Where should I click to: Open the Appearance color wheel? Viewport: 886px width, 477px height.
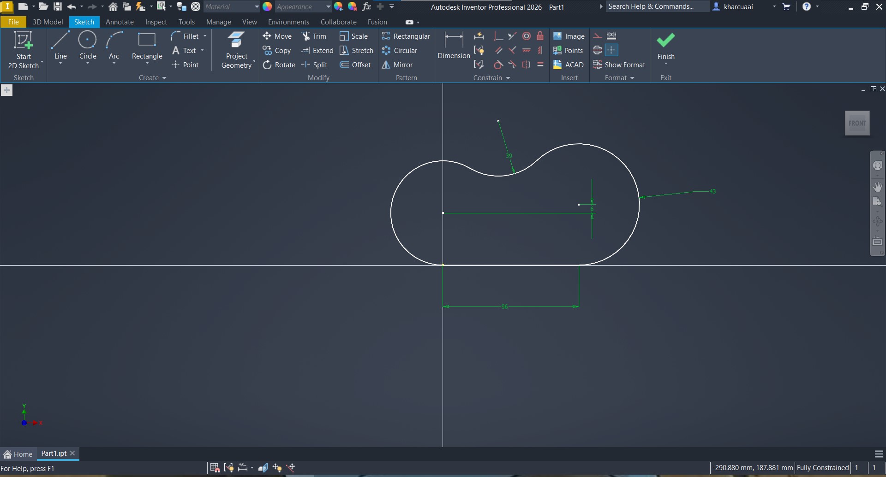point(267,7)
